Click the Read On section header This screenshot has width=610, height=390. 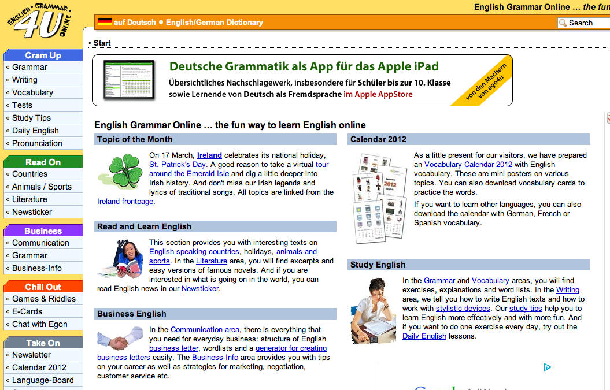(x=43, y=162)
